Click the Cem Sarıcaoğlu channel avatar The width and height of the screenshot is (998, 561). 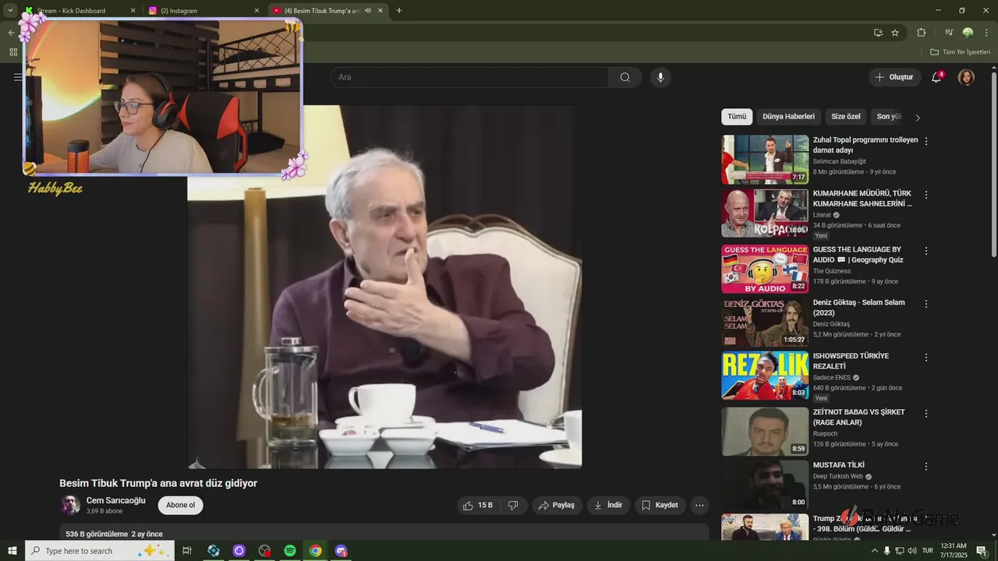pos(70,505)
